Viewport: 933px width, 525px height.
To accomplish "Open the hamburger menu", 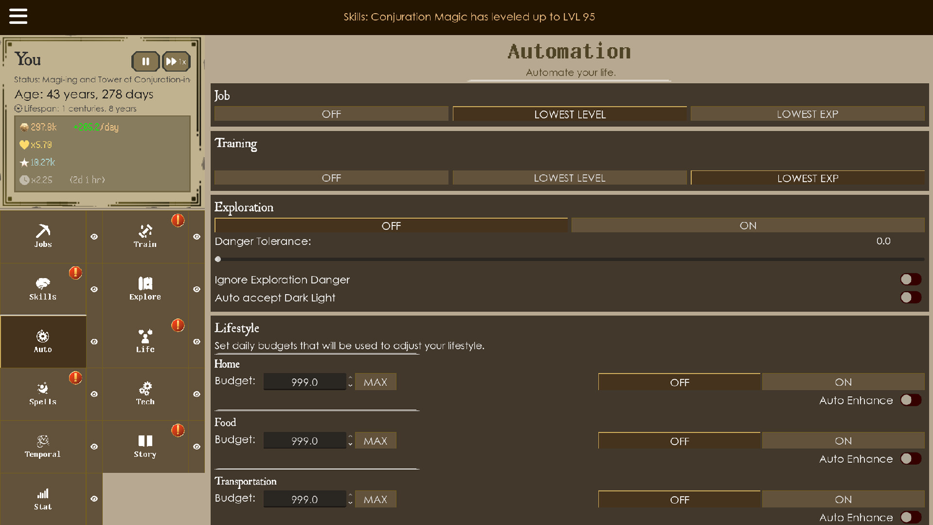I will (x=18, y=16).
